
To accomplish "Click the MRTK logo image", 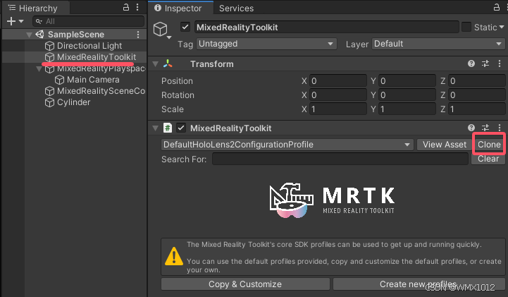I will point(332,200).
